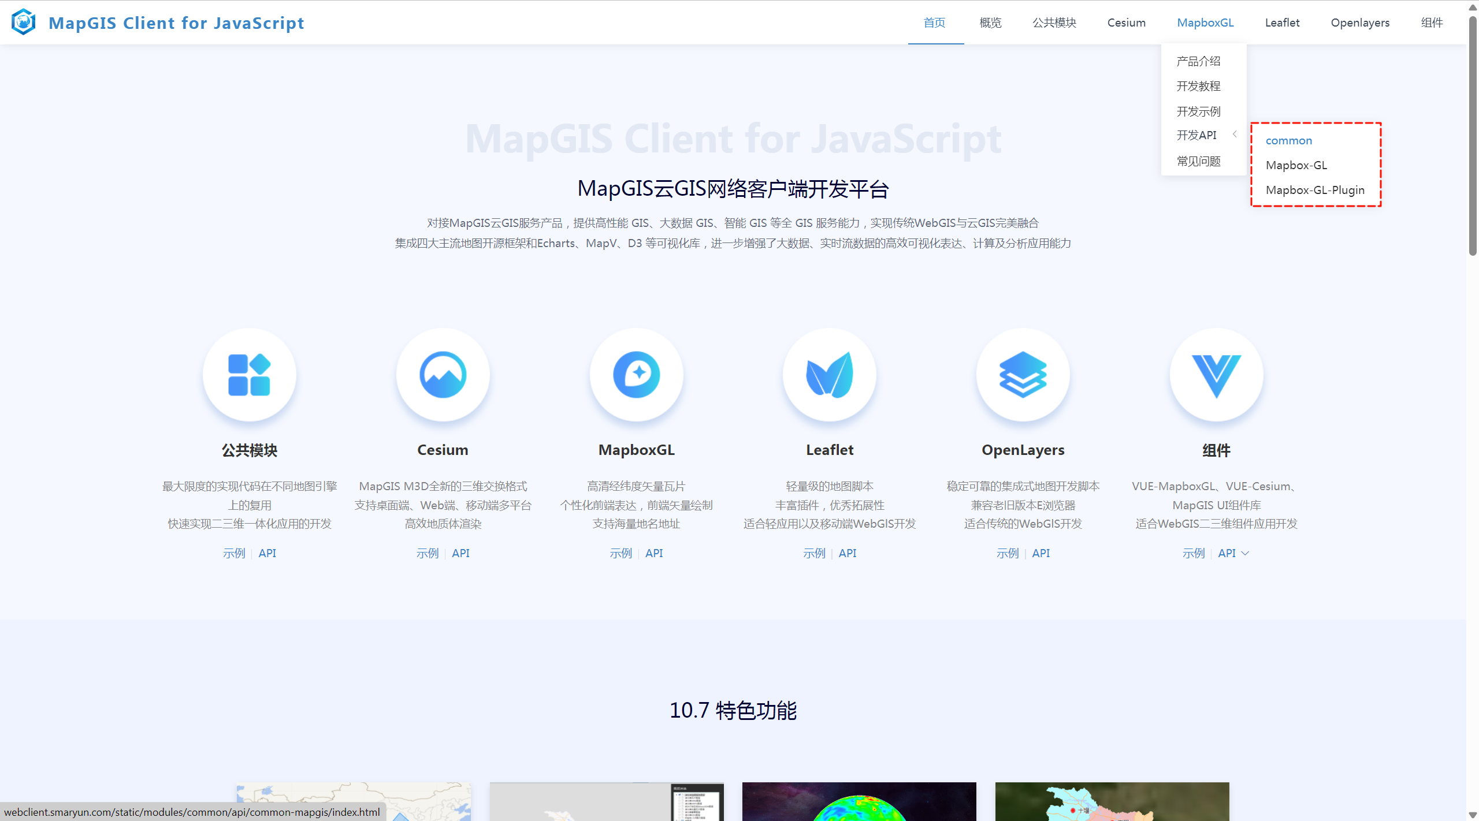Select 产品介绍 from the dropdown menu

point(1198,60)
